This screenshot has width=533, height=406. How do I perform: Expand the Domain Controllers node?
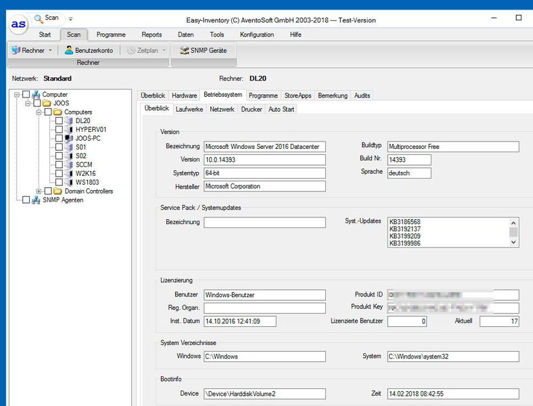39,191
